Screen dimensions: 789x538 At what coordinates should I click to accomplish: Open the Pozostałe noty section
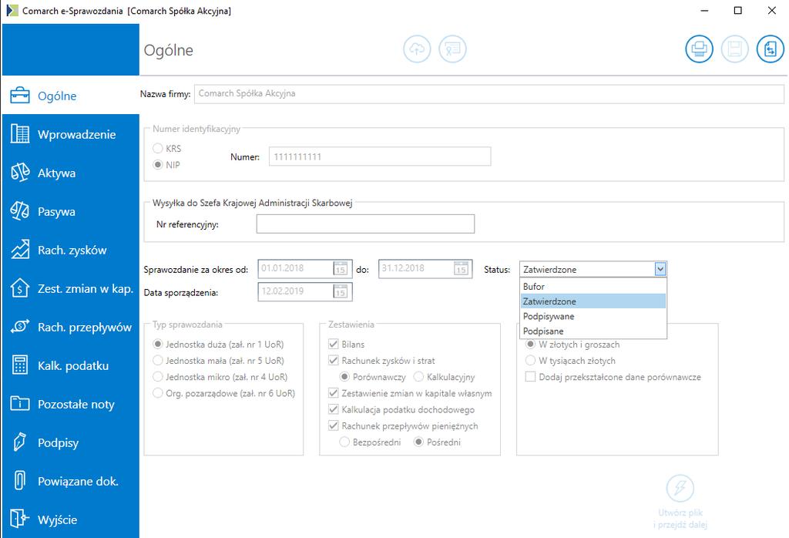point(71,404)
